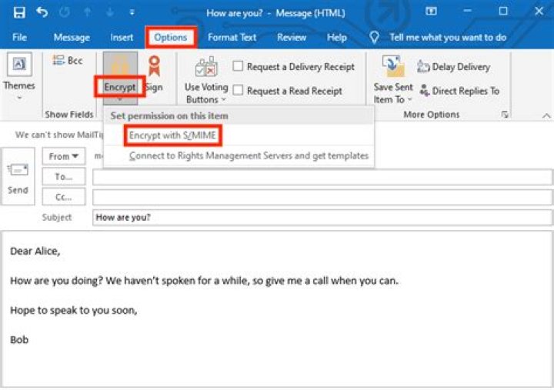
Task: Expand the Encrypt dropdown arrow
Action: pos(120,100)
